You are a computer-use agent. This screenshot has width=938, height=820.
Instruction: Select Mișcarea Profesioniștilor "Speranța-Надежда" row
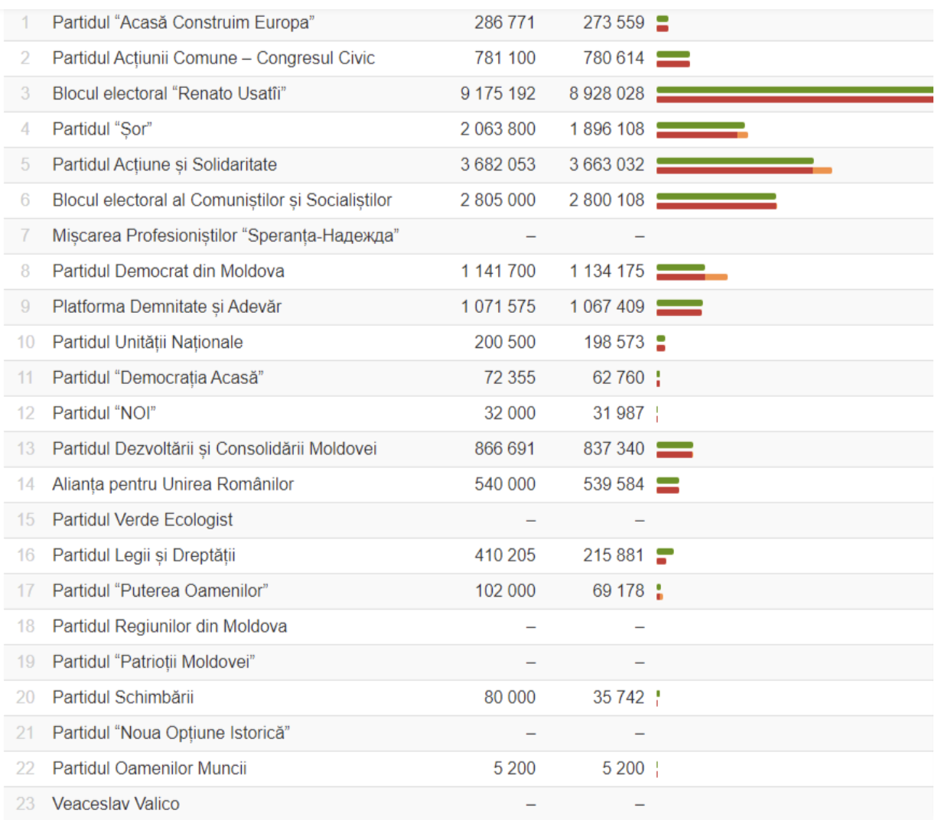468,236
